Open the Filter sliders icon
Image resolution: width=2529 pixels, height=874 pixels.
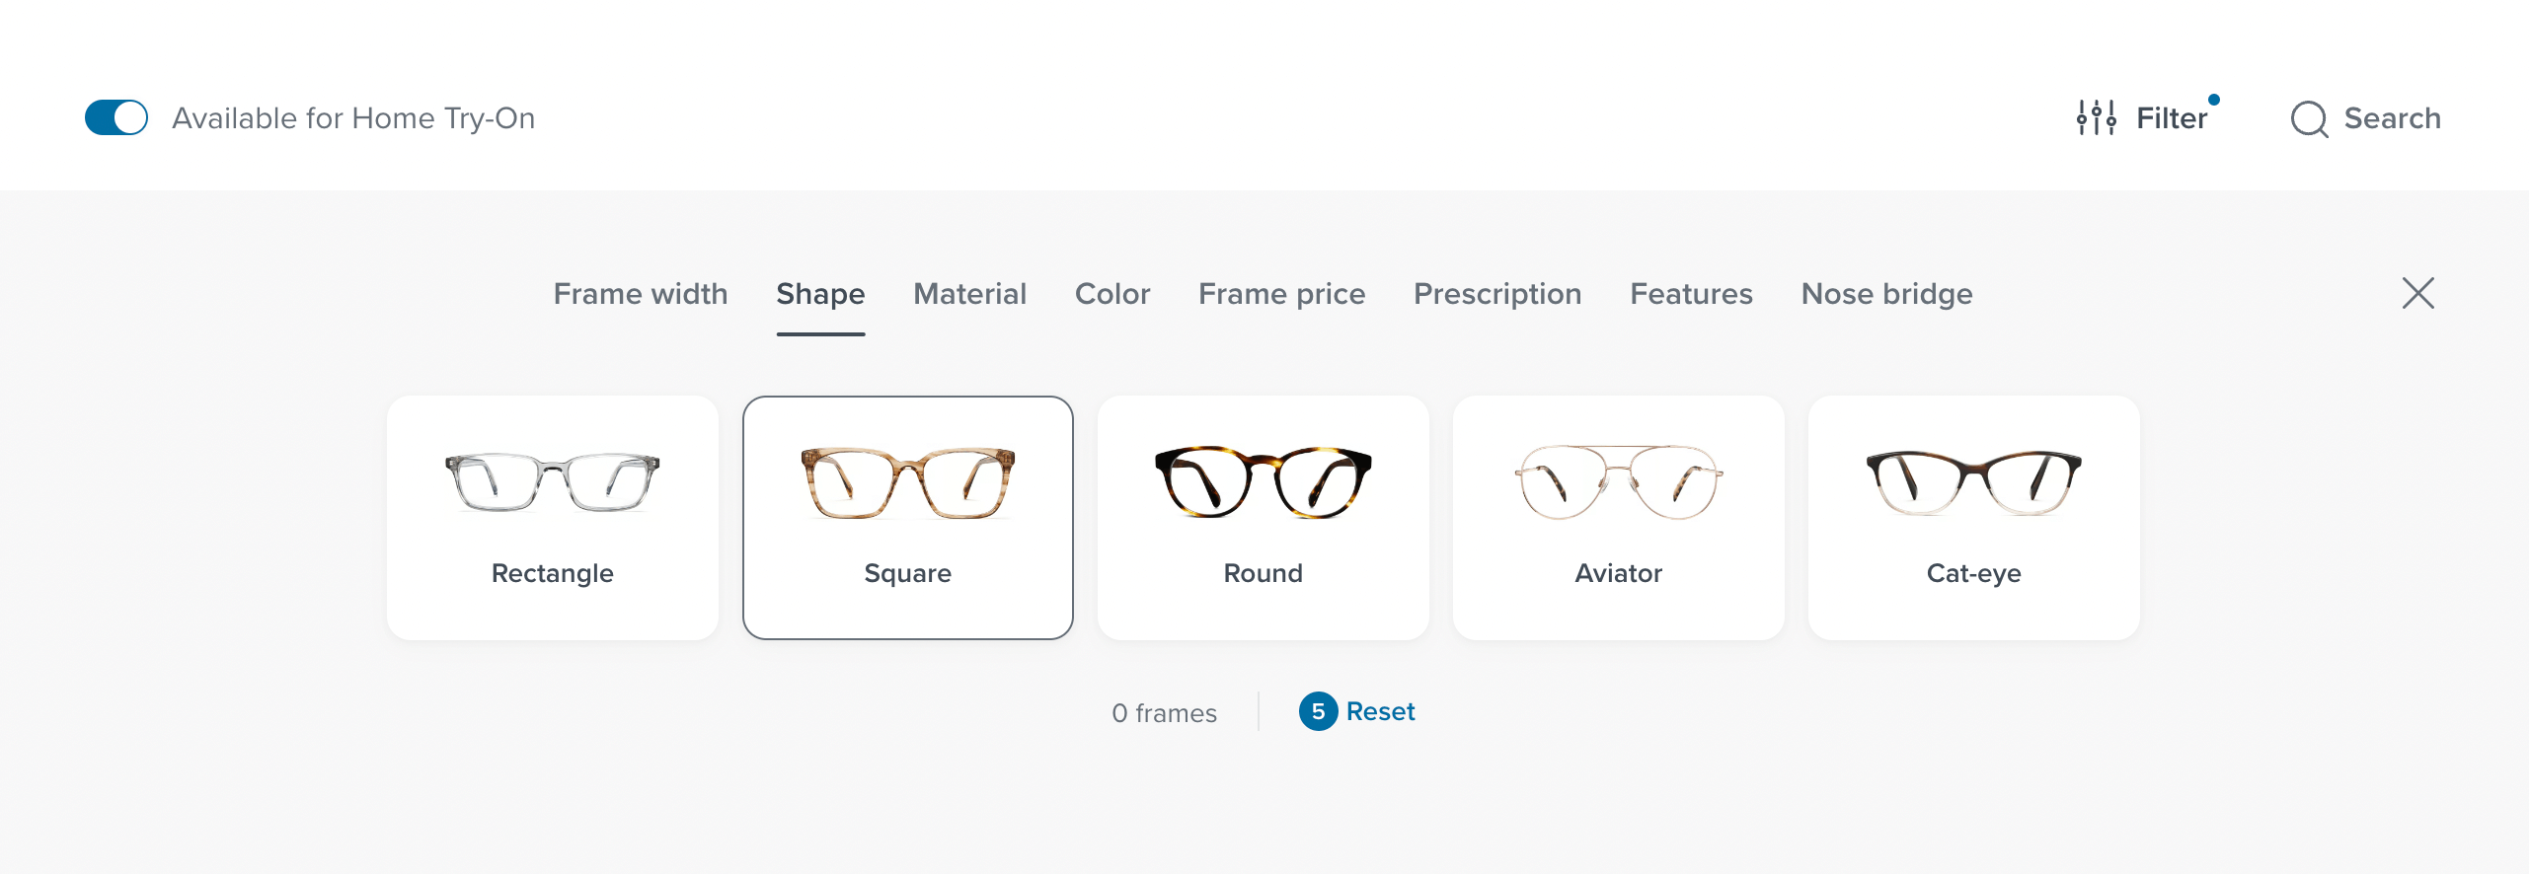pos(2096,118)
